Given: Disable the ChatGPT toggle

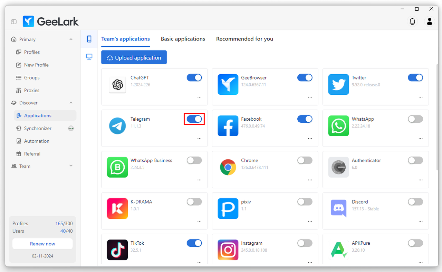Looking at the screenshot, I should tap(194, 77).
